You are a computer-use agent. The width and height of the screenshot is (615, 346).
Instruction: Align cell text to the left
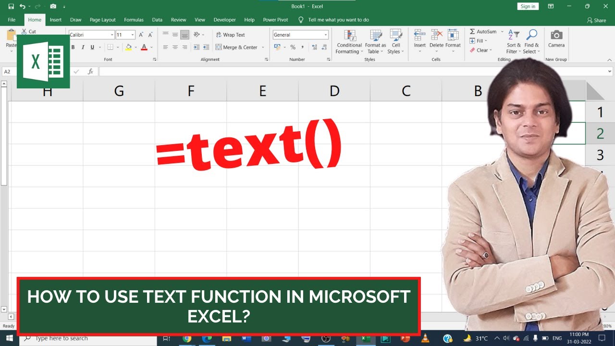(166, 47)
